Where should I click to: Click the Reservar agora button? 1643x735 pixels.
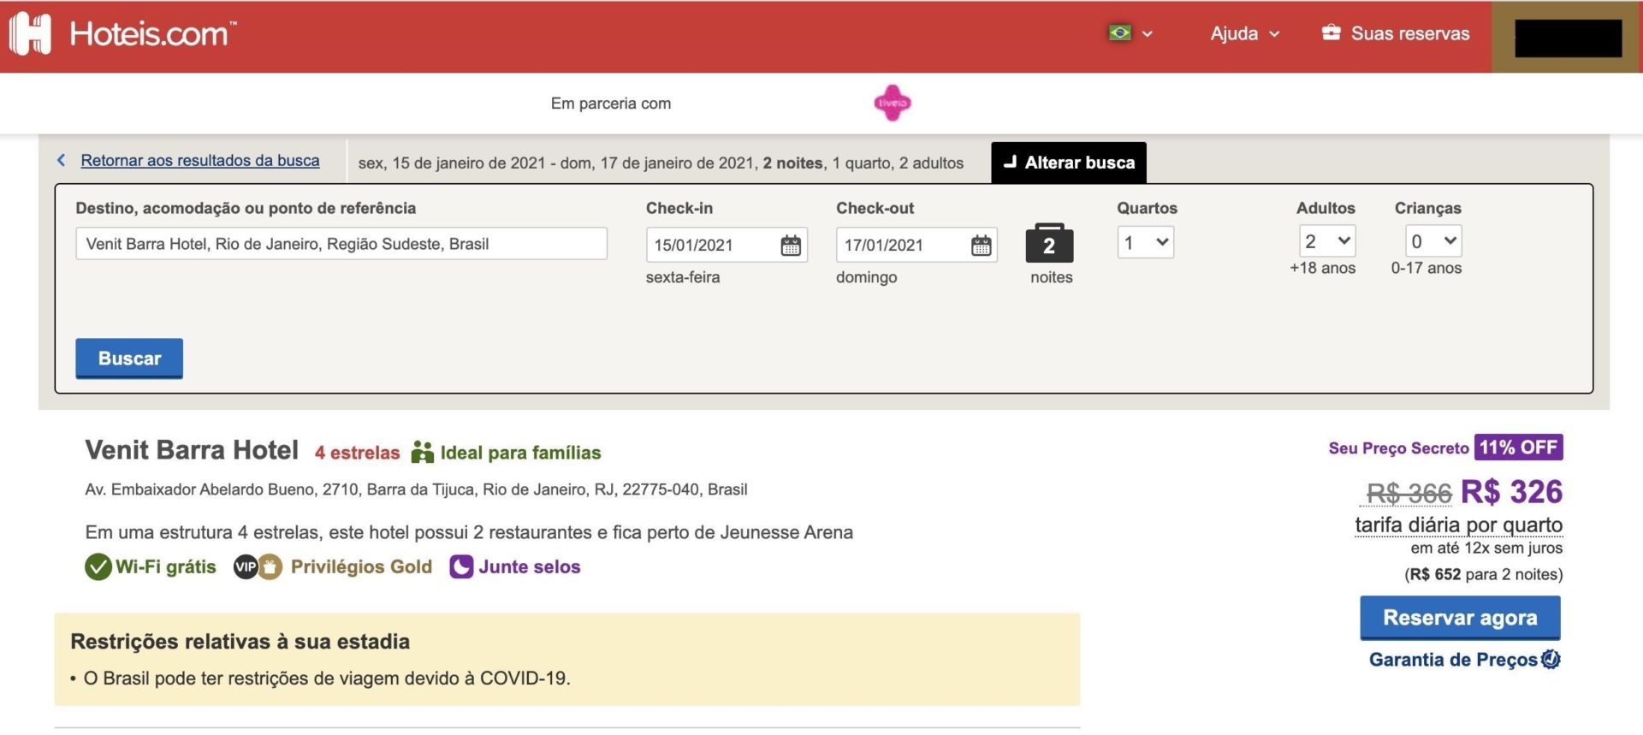tap(1460, 618)
